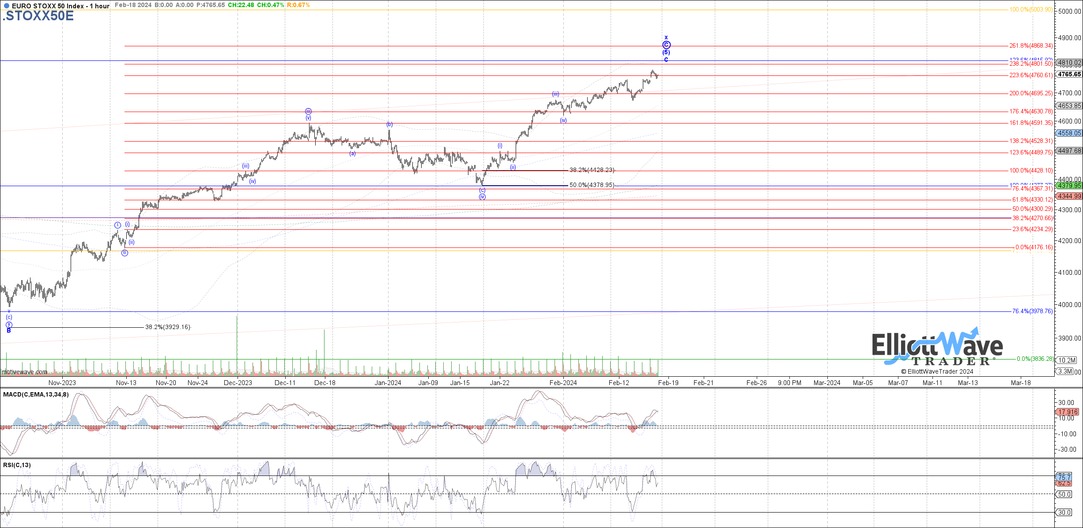Open the motivewave.com link
The height and width of the screenshot is (528, 1083).
coord(24,372)
